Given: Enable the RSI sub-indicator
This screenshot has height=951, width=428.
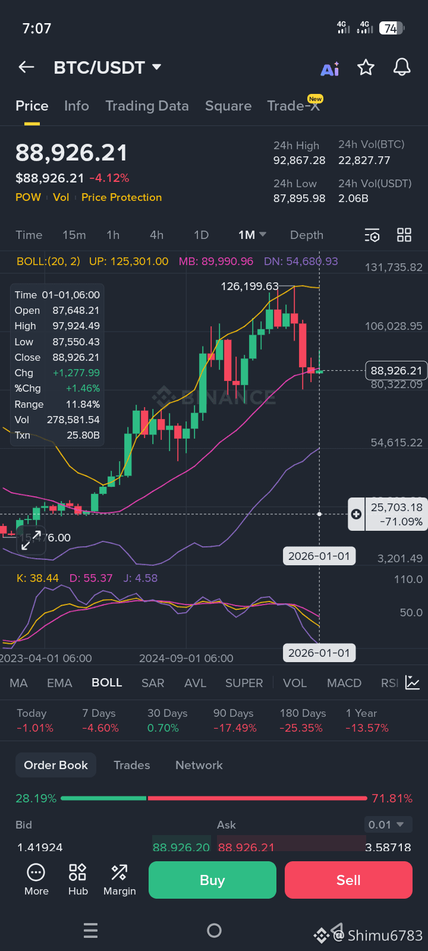Looking at the screenshot, I should tap(389, 683).
